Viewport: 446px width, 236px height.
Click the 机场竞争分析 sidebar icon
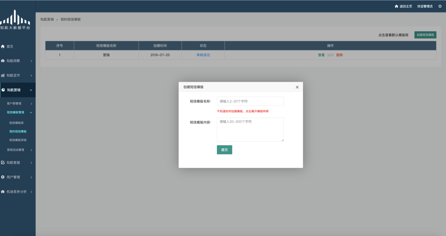3,192
